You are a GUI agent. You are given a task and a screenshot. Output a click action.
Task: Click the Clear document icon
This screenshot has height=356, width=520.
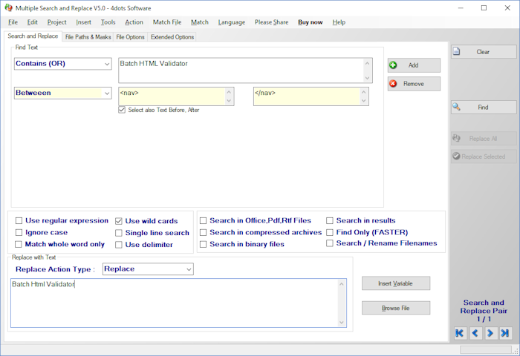[x=457, y=52]
